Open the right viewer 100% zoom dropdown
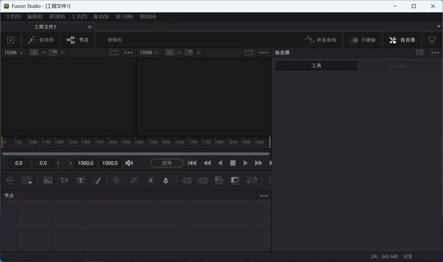Image resolution: width=443 pixels, height=262 pixels. click(149, 52)
